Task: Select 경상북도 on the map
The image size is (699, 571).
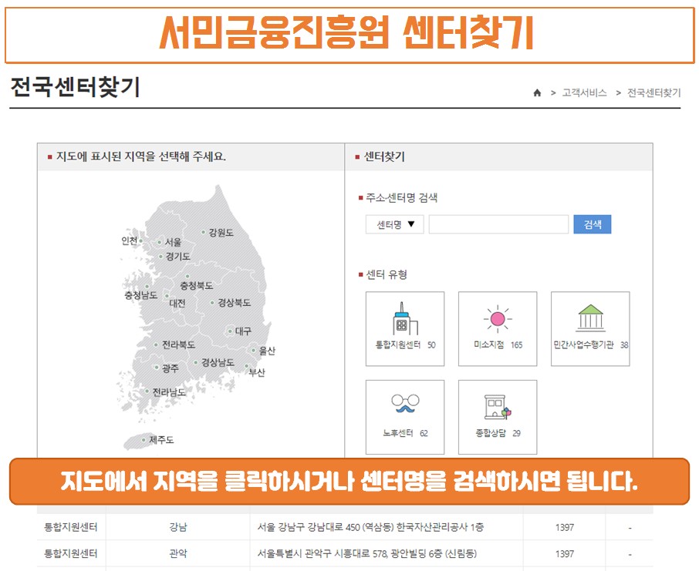Action: [234, 303]
